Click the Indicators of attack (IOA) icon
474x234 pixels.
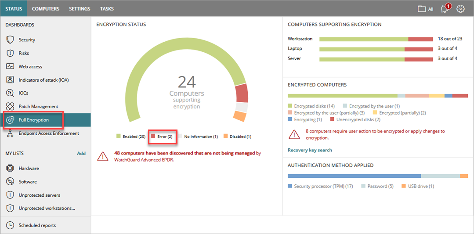tap(10, 80)
